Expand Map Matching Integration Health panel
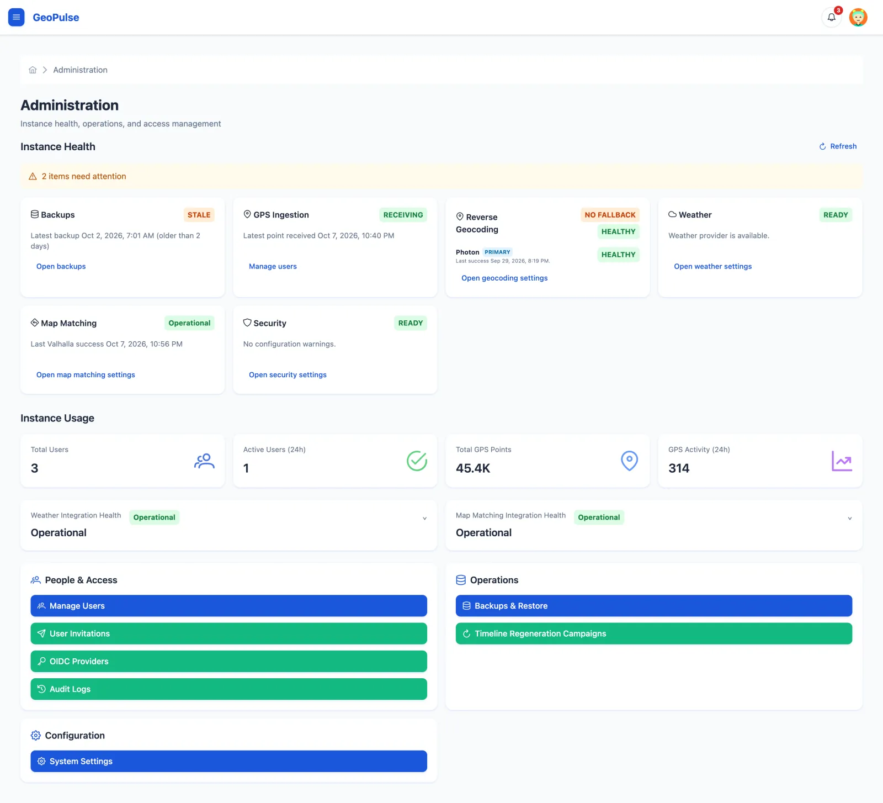883x803 pixels. coord(849,518)
